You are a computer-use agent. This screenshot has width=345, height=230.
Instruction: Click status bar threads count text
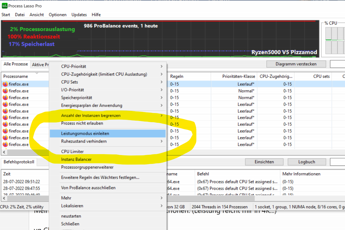[220, 207]
